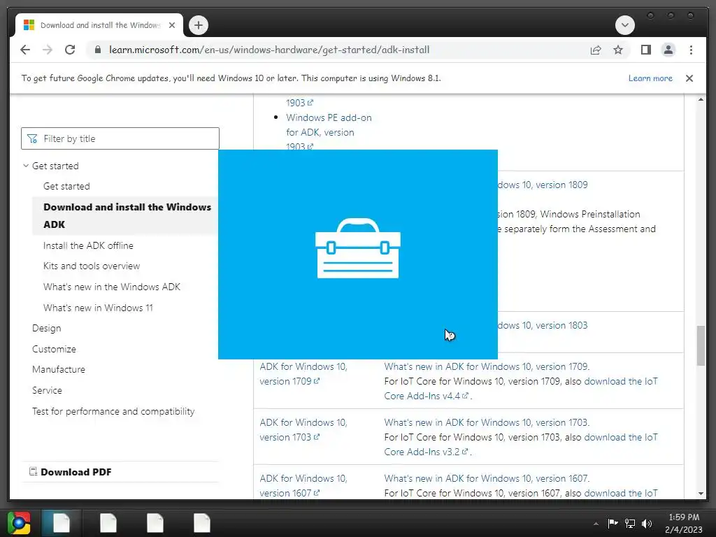Viewport: 716px width, 537px height.
Task: Open ADK for Windows 10 version 1703 link
Action: tap(303, 430)
